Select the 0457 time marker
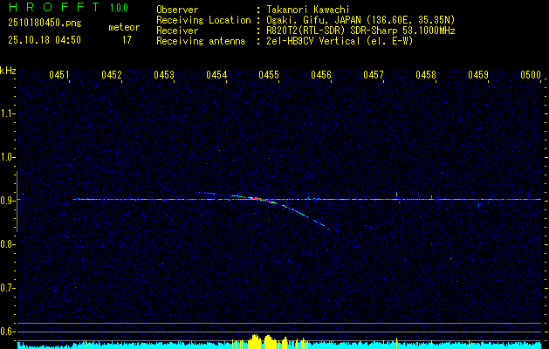 374,75
